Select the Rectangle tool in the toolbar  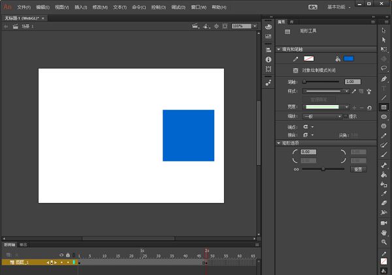point(384,107)
